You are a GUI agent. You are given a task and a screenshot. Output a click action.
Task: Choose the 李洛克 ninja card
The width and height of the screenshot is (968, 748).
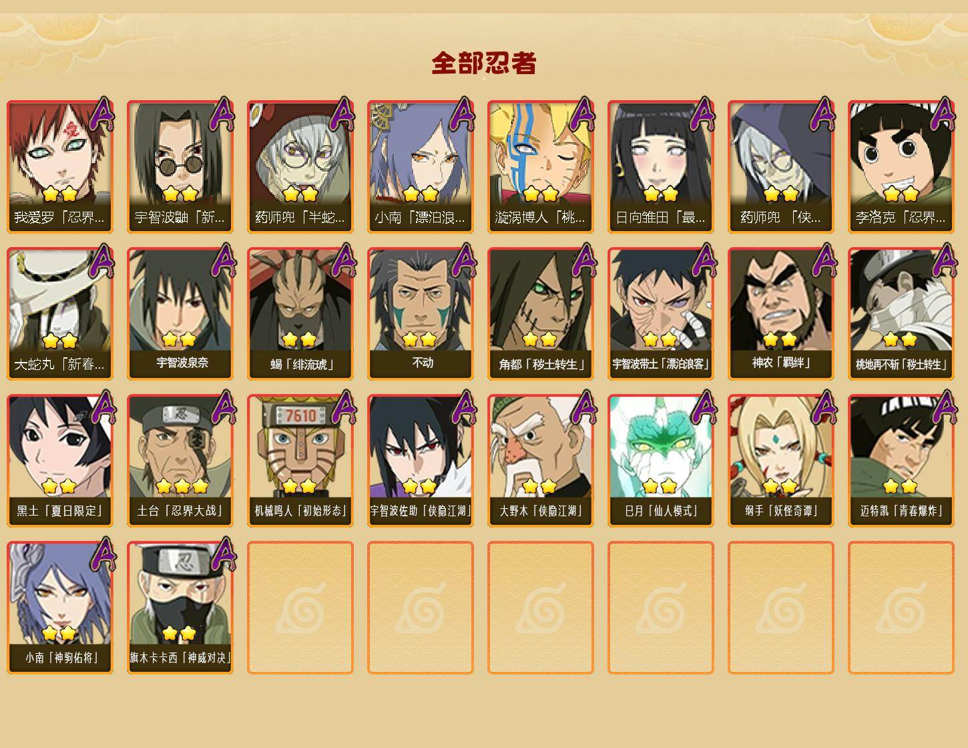(901, 167)
